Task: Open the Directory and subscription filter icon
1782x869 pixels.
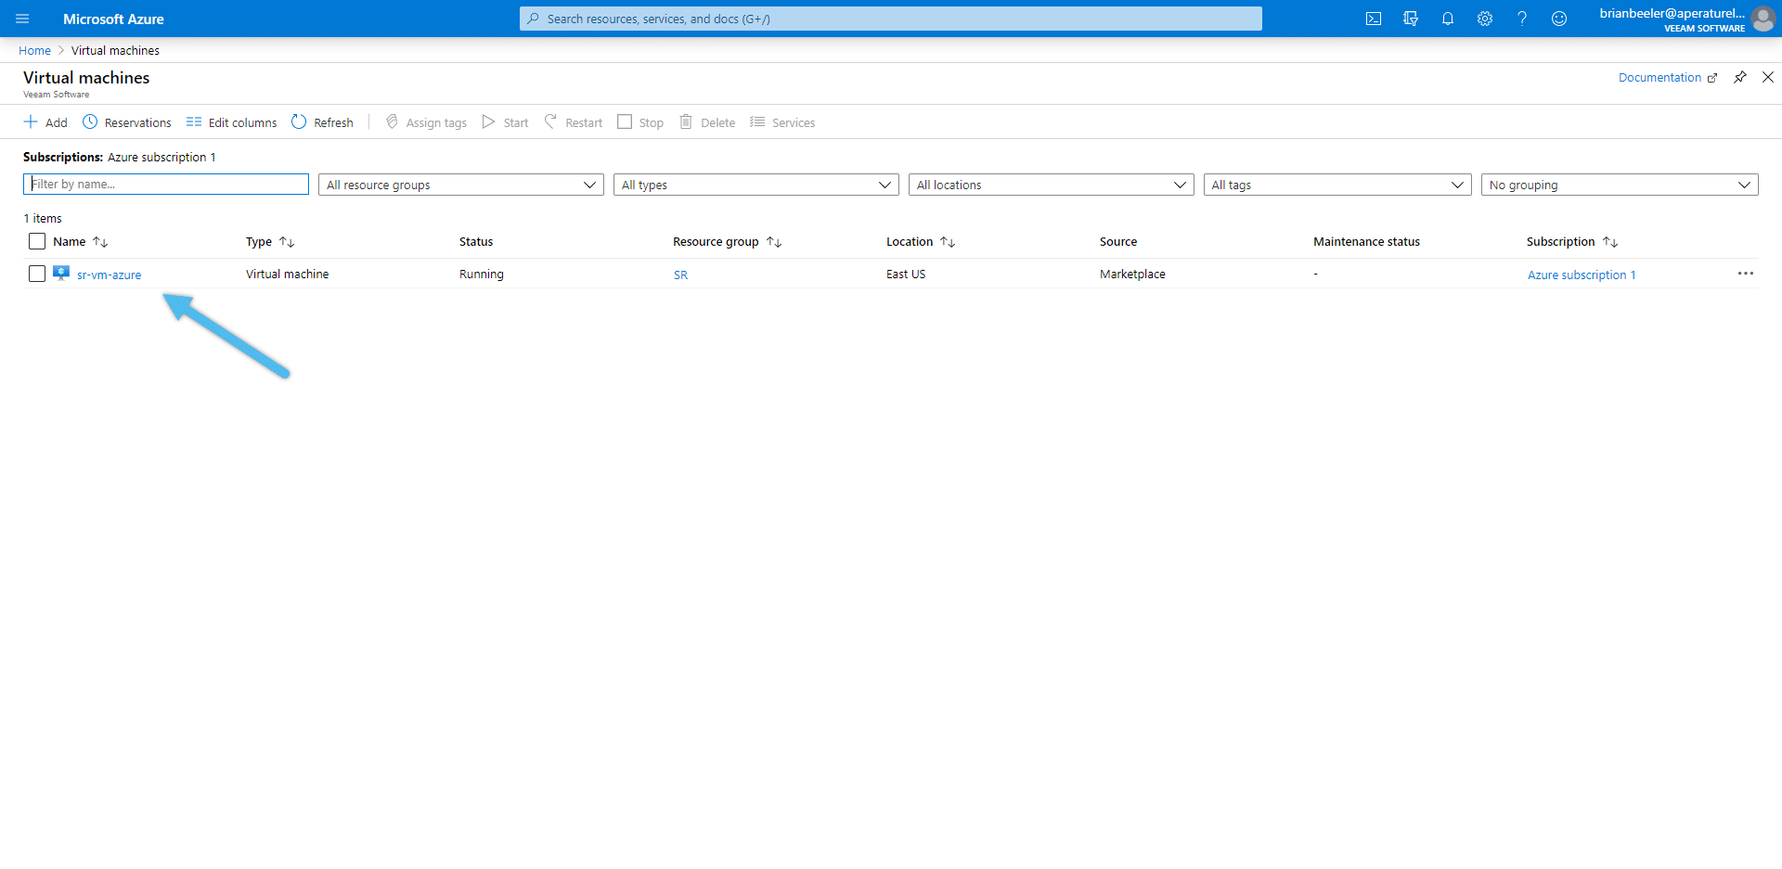Action: tap(1411, 19)
